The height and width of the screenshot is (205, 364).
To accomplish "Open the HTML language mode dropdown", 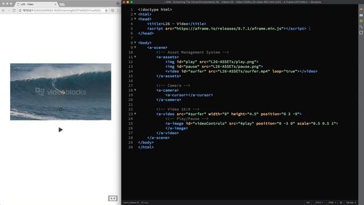I will point(332,203).
